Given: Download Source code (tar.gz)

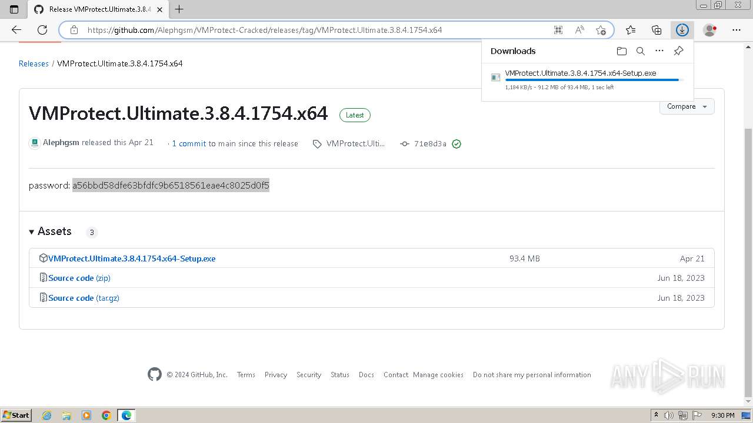Looking at the screenshot, I should [x=84, y=298].
